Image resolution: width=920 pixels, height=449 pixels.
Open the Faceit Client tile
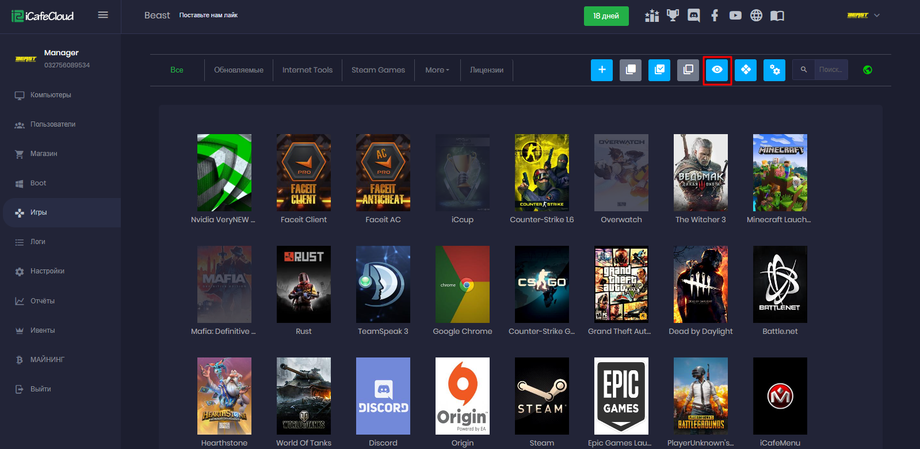click(304, 173)
